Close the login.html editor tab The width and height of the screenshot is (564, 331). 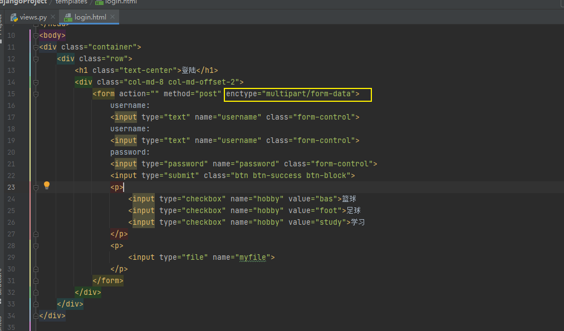coord(112,17)
